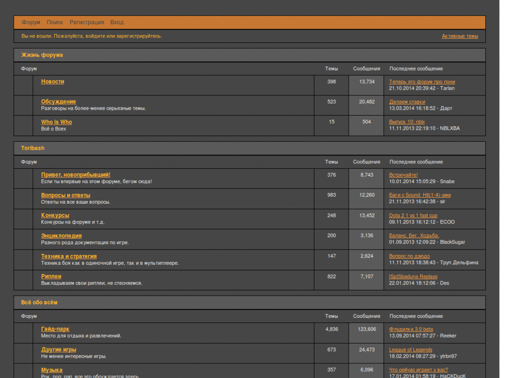Click the status icon beside Новости forum

(x=24, y=85)
